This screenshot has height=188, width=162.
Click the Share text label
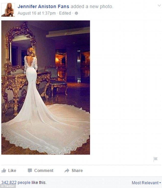pos(77,171)
